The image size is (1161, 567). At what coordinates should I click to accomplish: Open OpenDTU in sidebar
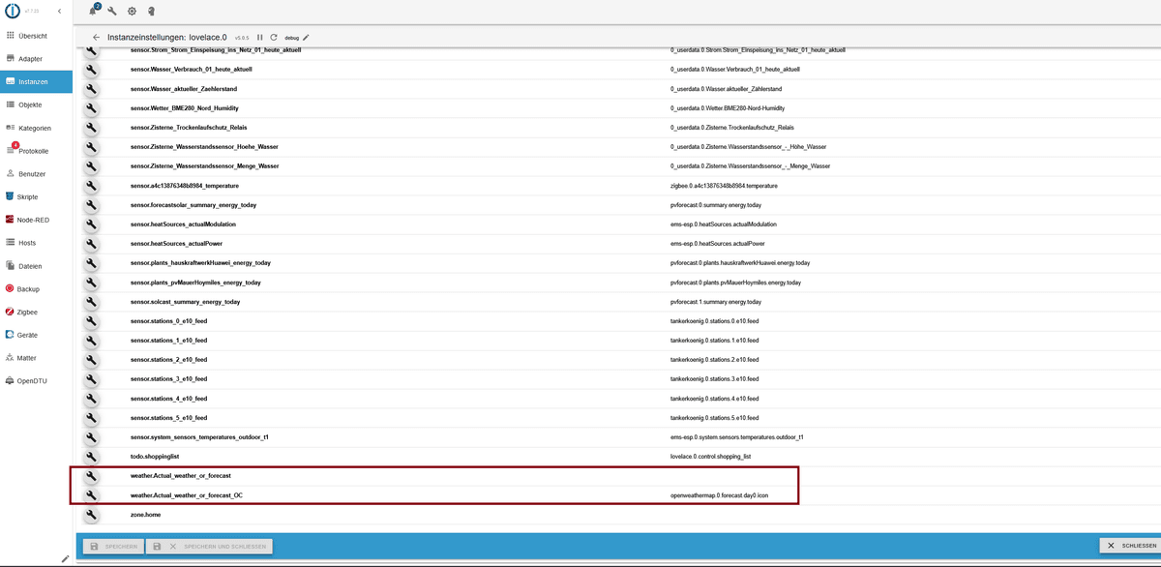[x=36, y=380]
